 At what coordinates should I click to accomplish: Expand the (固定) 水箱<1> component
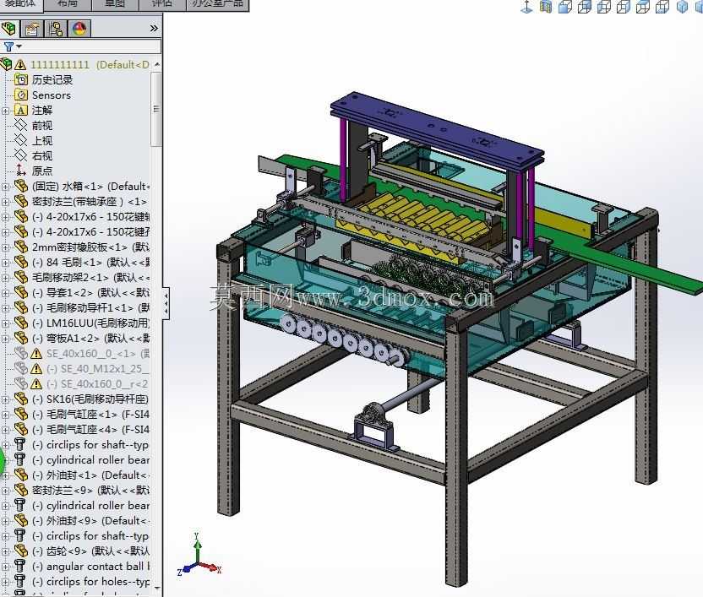[5, 187]
